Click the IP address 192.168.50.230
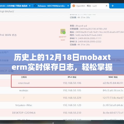The height and width of the screenshot is (124, 124). pyautogui.click(x=72, y=113)
